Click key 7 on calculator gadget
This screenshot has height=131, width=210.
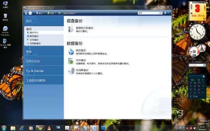tap(191, 86)
